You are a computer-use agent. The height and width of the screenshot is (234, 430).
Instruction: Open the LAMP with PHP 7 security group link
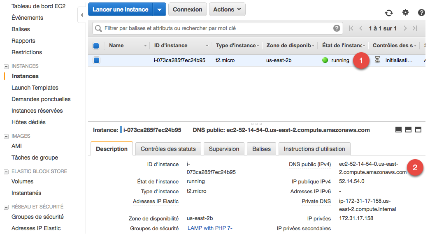[x=210, y=228]
